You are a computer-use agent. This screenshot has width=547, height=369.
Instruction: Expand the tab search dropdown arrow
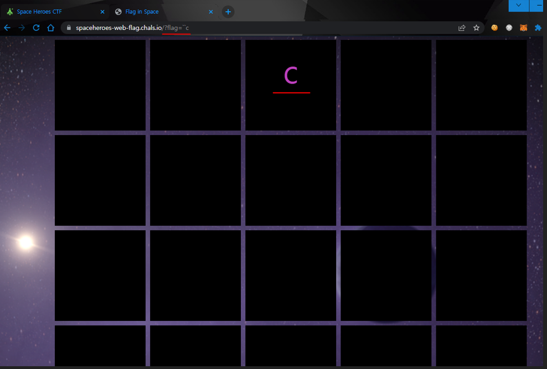[x=518, y=5]
